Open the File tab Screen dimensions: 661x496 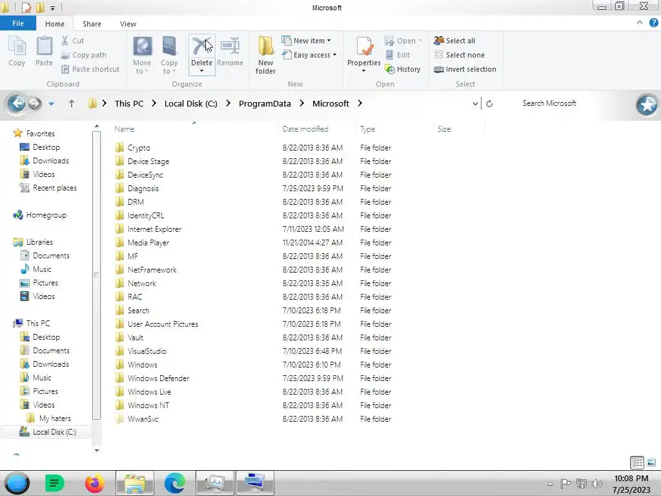click(x=18, y=23)
